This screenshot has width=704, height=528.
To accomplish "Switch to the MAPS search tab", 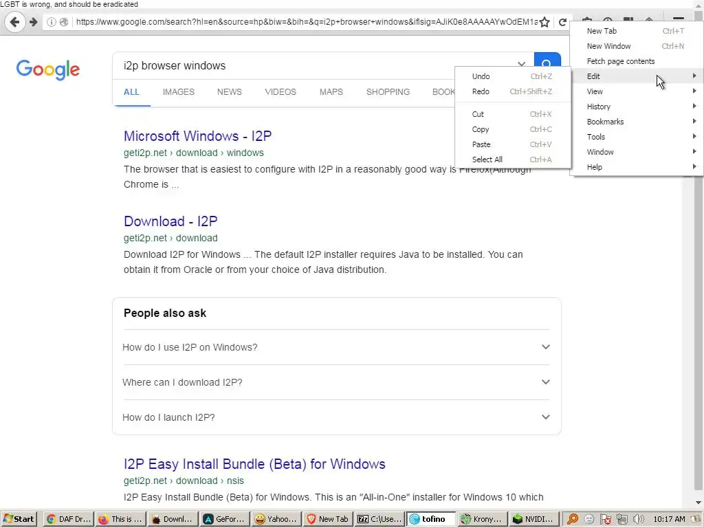I will point(331,92).
